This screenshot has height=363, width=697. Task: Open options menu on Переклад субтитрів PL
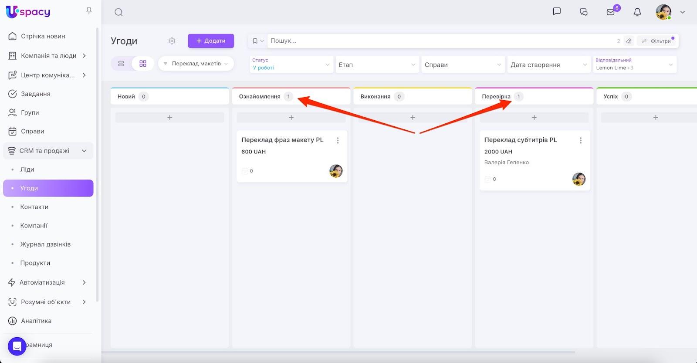point(581,140)
